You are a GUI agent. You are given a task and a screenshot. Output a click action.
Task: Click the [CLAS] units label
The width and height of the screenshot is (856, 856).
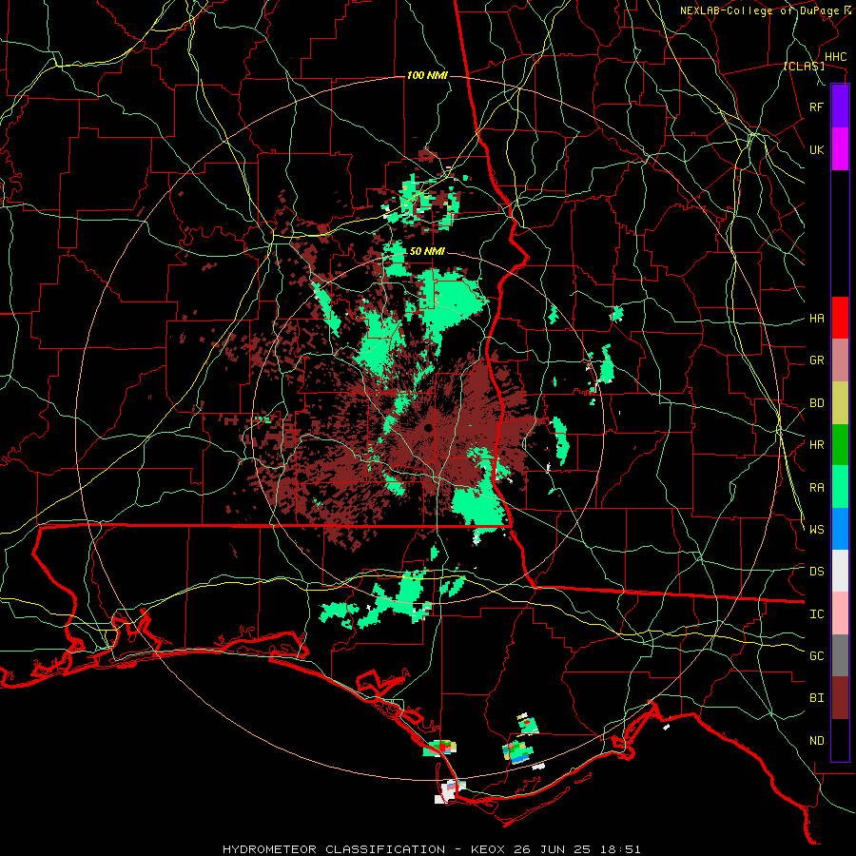804,67
